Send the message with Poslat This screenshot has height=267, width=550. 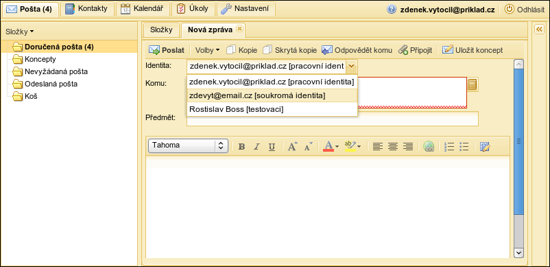tap(167, 50)
